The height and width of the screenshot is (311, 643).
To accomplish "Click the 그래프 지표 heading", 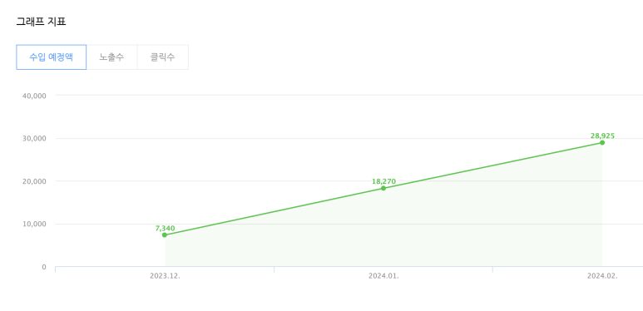I will point(41,22).
